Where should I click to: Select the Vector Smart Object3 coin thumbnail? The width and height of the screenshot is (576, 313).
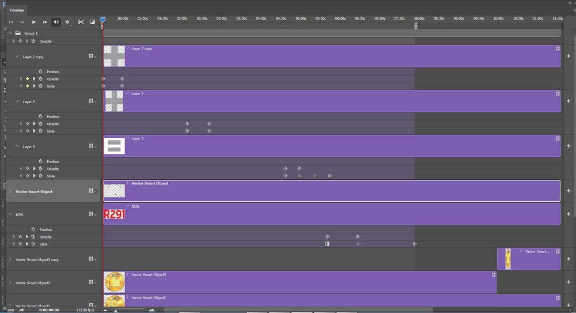coord(114,282)
